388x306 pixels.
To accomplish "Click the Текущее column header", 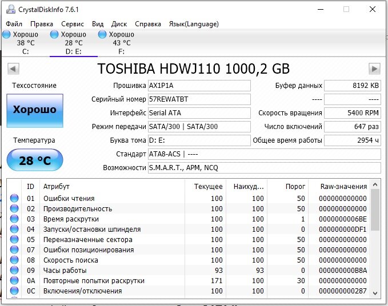I will coord(205,186).
